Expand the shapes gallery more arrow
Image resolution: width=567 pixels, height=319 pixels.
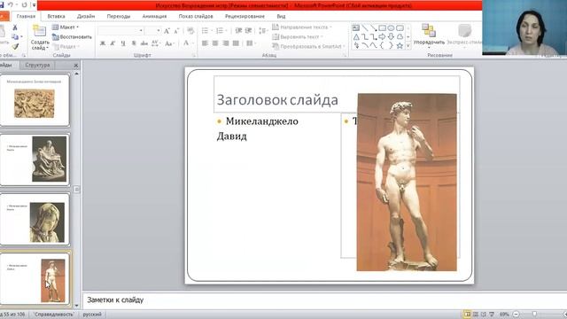tap(408, 46)
